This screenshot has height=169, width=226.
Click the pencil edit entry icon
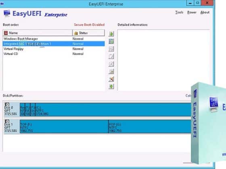pos(111,56)
